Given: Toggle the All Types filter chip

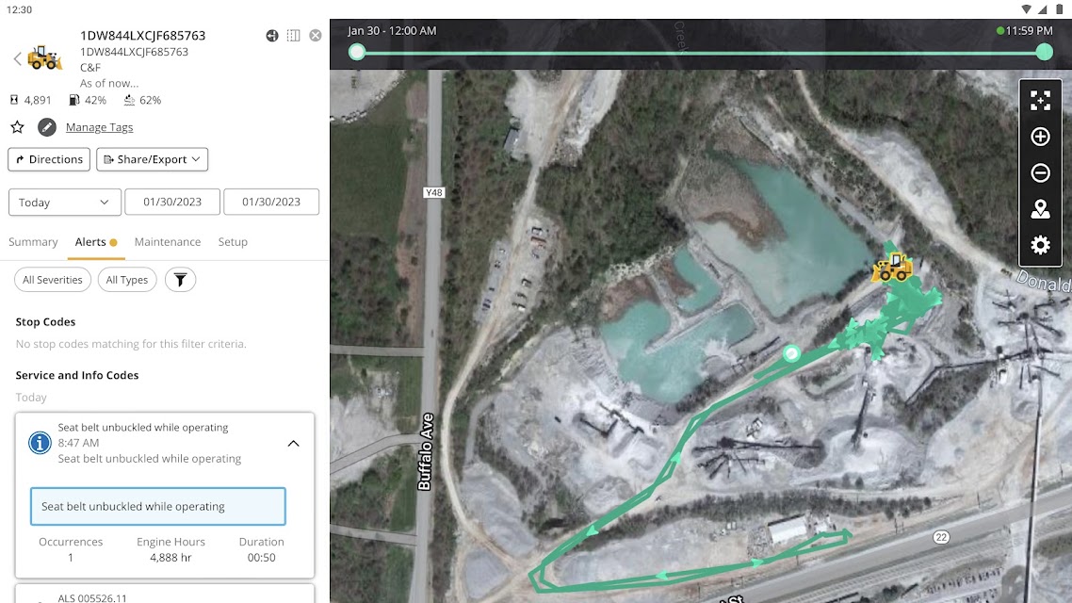Looking at the screenshot, I should [x=127, y=280].
